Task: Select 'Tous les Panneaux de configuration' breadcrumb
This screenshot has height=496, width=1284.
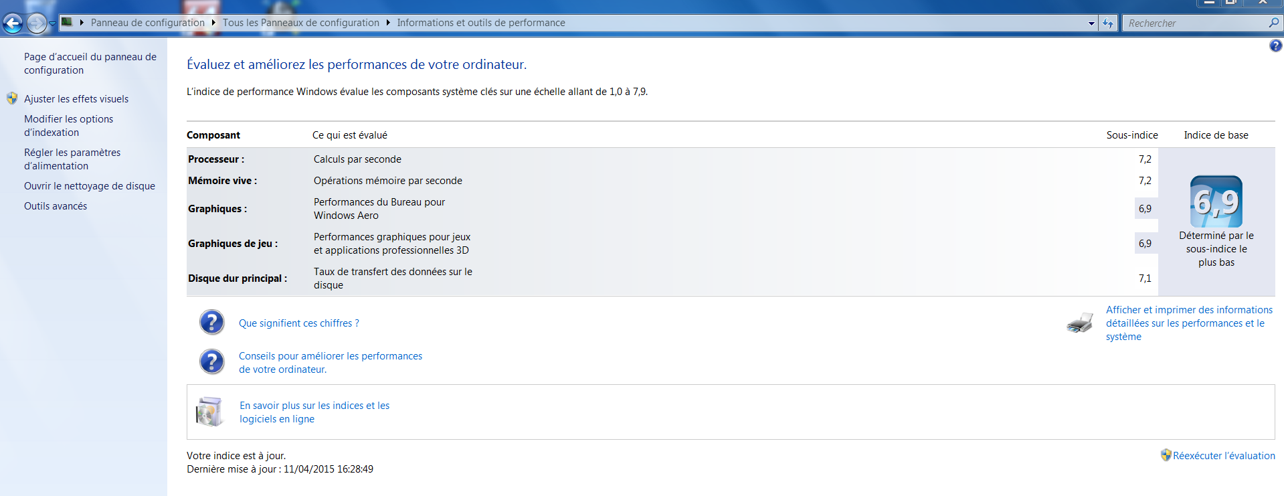Action: (x=300, y=23)
